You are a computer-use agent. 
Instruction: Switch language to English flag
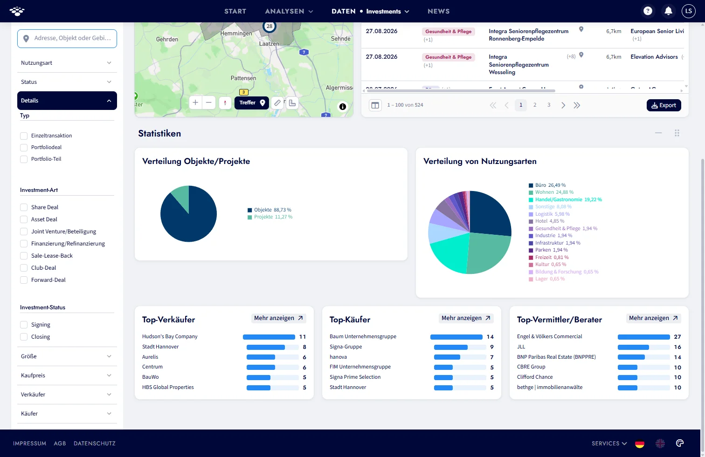tap(660, 443)
